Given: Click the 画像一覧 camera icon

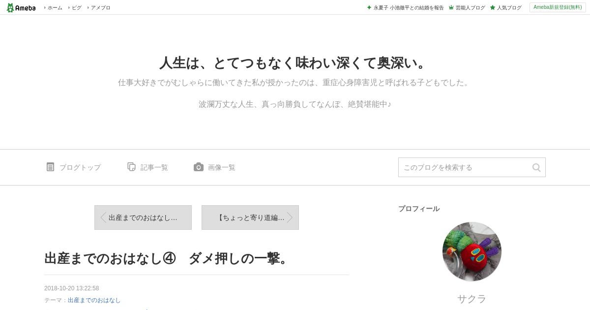Looking at the screenshot, I should pos(199,167).
